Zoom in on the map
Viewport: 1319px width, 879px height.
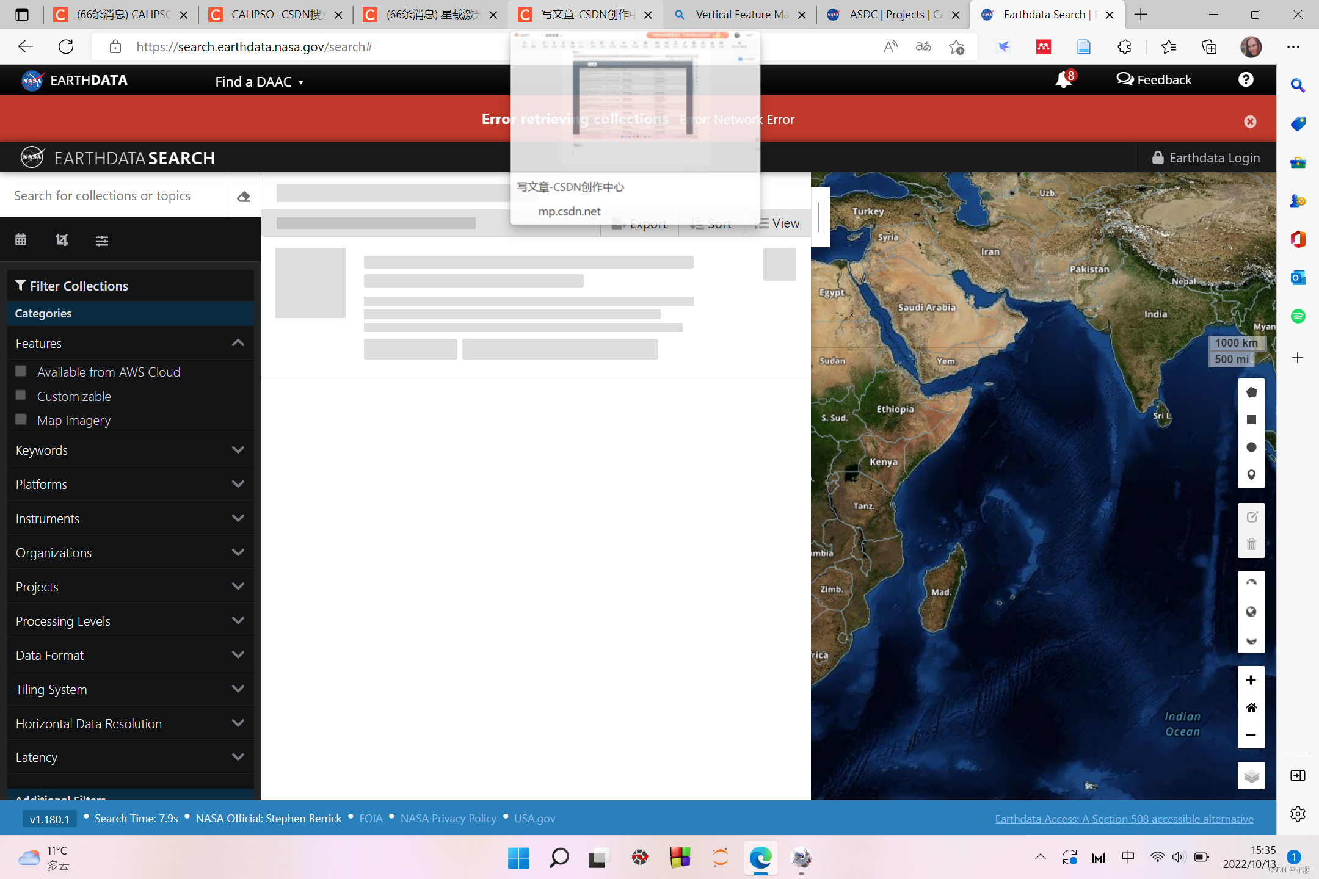1251,680
